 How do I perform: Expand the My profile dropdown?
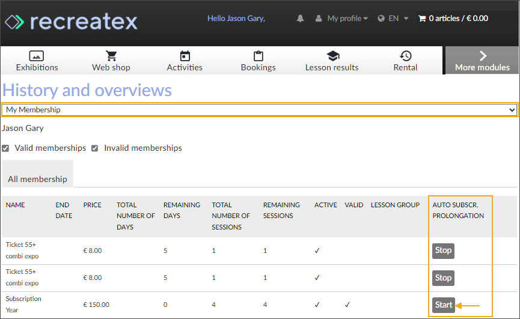342,19
